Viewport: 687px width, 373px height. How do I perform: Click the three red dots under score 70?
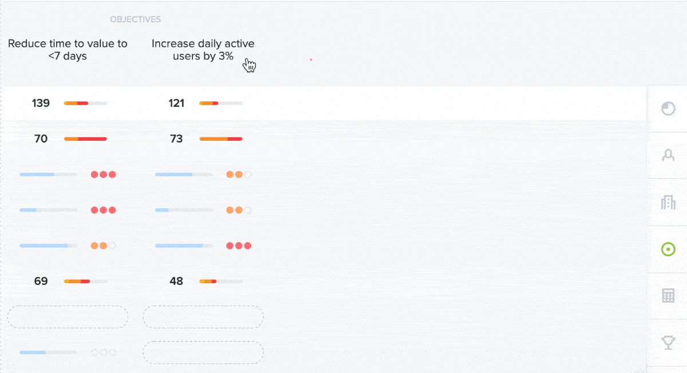103,174
